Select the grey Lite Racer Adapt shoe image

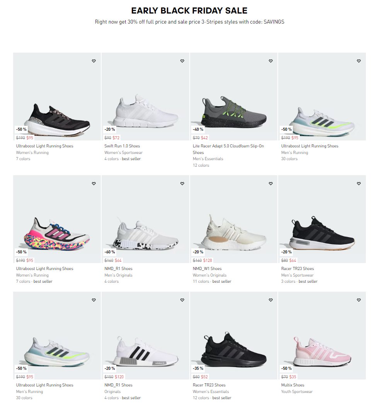[234, 97]
